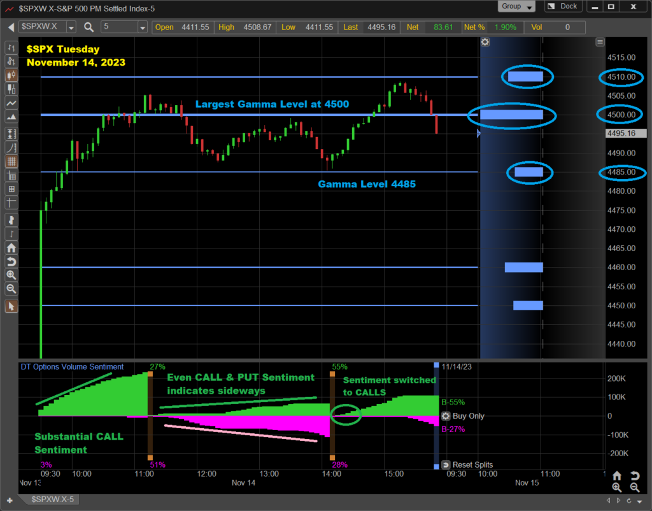Click the Home icon in left toolbar
The height and width of the screenshot is (511, 652).
[x=11, y=248]
